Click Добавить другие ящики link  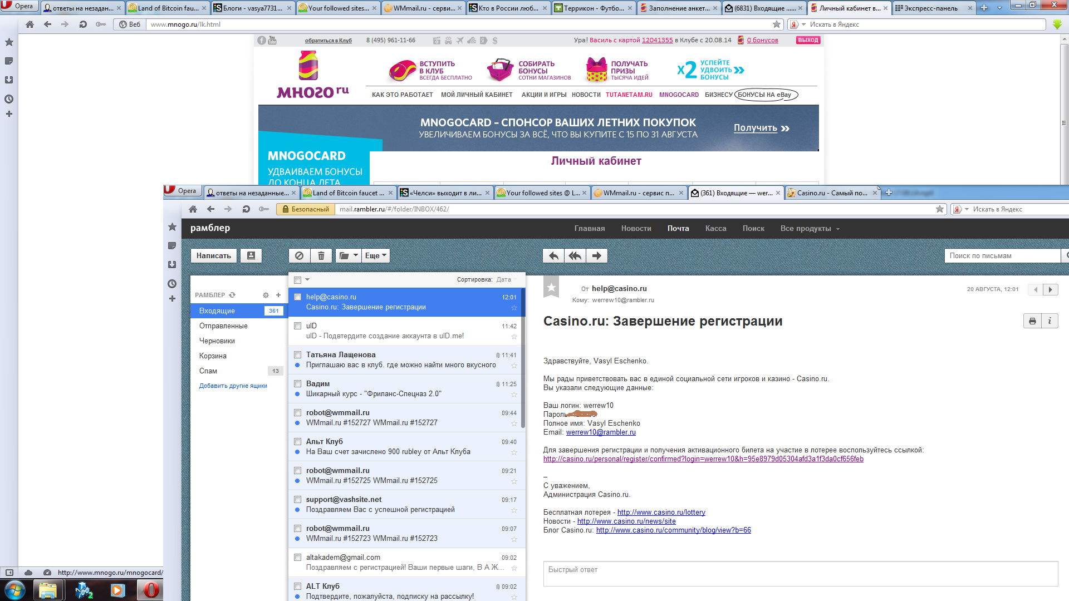tap(233, 386)
